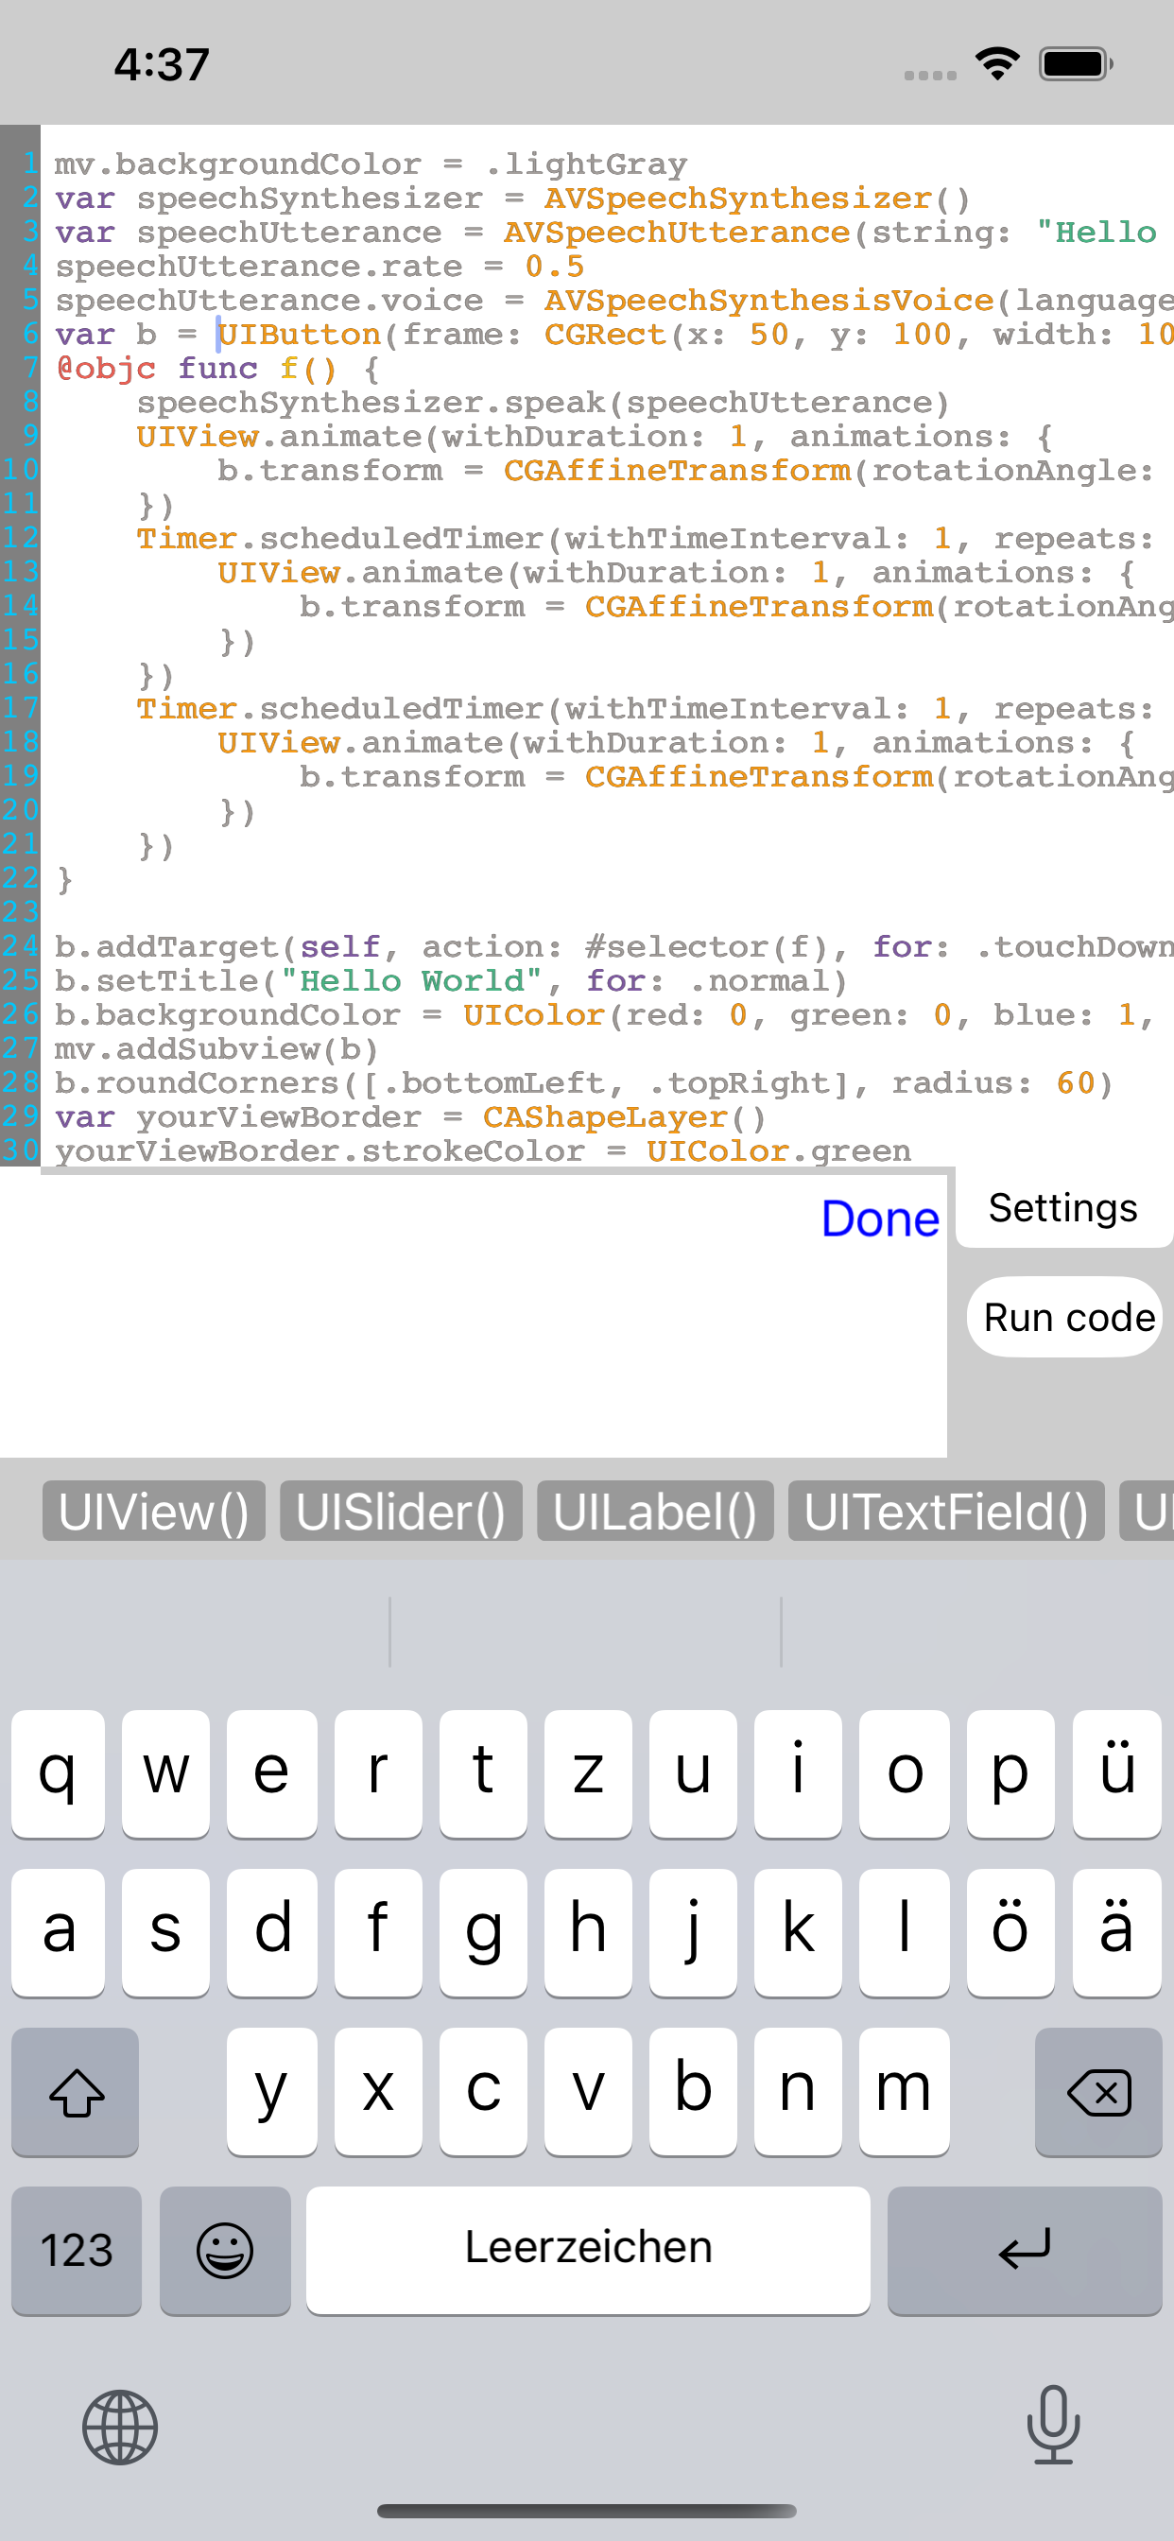1174x2541 pixels.
Task: Tap the u key
Action: point(693,1773)
